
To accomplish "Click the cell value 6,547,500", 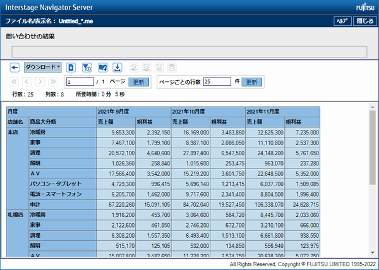I will 227,153.
